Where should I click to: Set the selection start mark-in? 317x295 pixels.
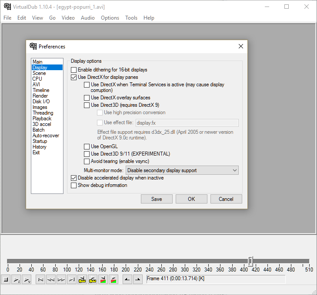pyautogui.click(x=127, y=280)
